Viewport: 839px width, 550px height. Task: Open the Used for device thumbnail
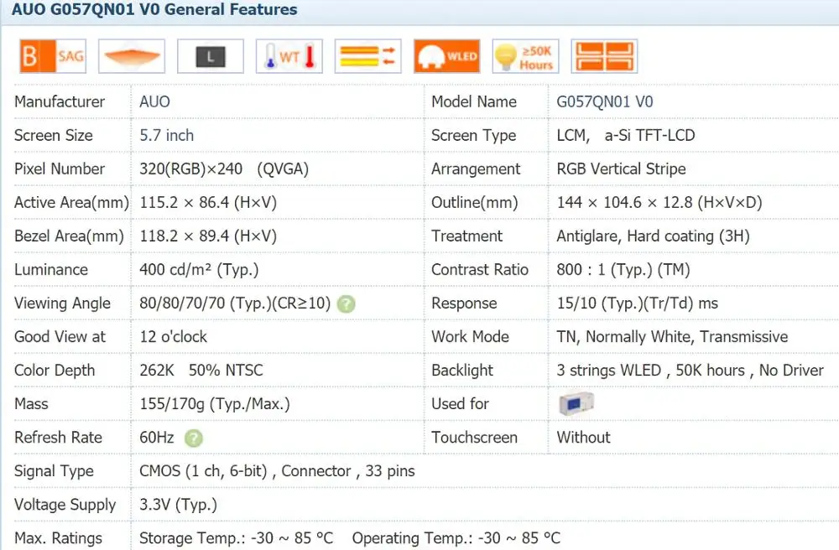pyautogui.click(x=576, y=403)
